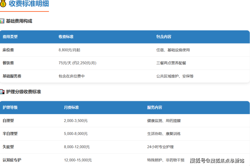250x166 pixels.
Task: Click the 半自理型 care level row
Action: point(10,134)
